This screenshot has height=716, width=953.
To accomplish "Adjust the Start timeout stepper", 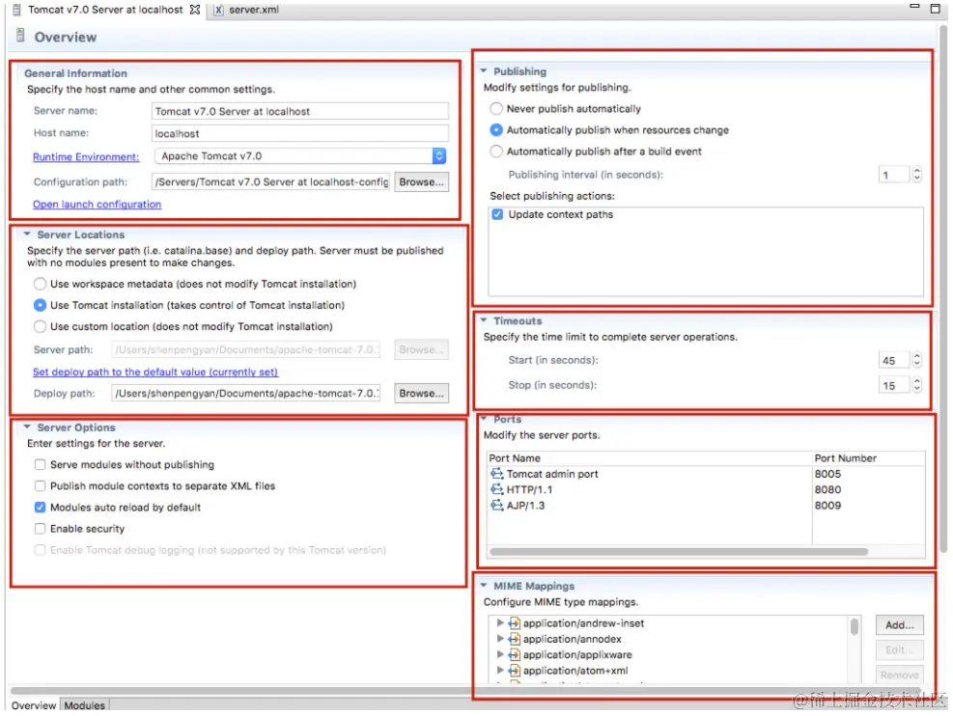I will point(916,360).
